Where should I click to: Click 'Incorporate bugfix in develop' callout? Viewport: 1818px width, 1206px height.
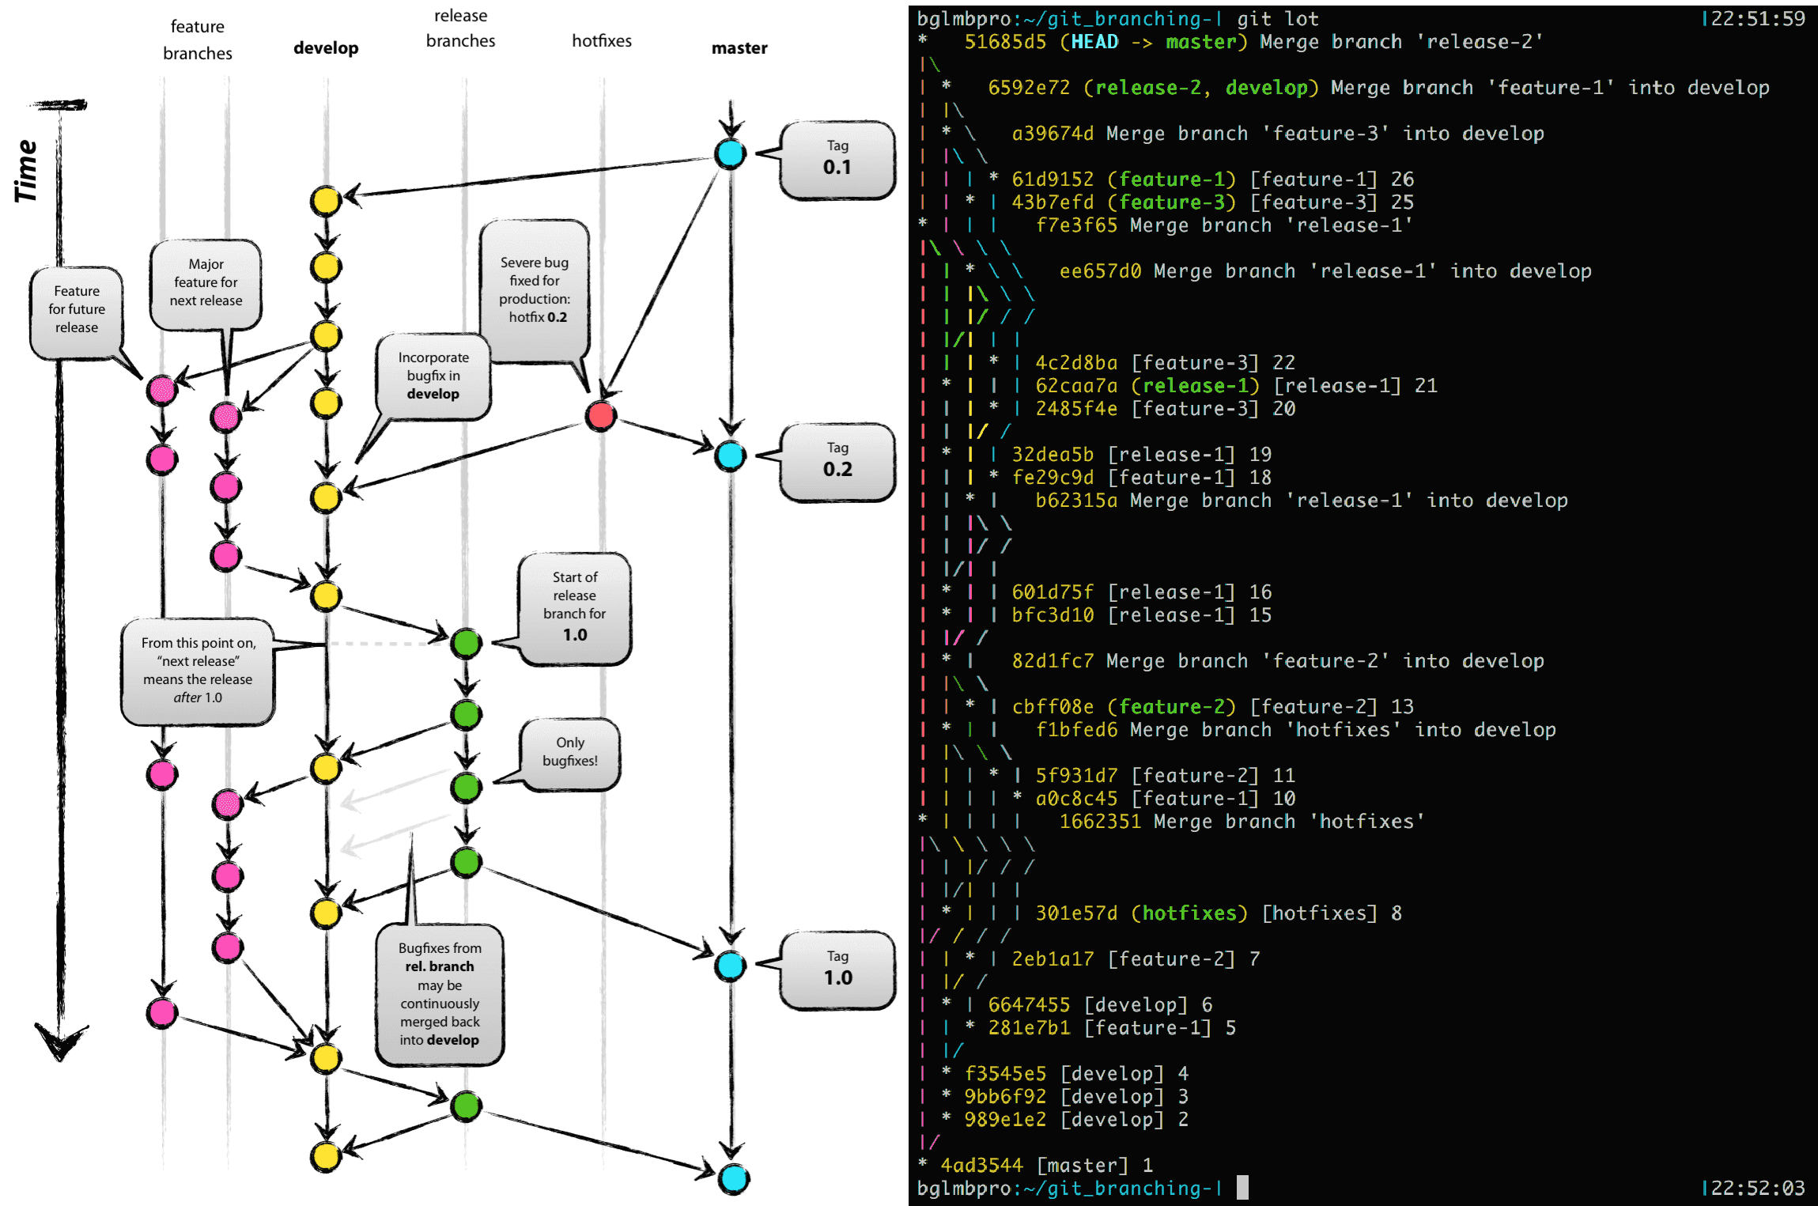coord(433,376)
